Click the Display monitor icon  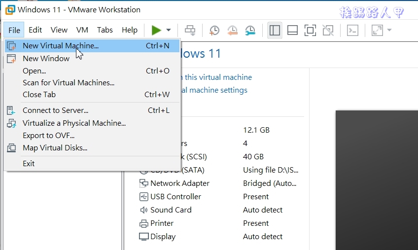click(x=144, y=237)
